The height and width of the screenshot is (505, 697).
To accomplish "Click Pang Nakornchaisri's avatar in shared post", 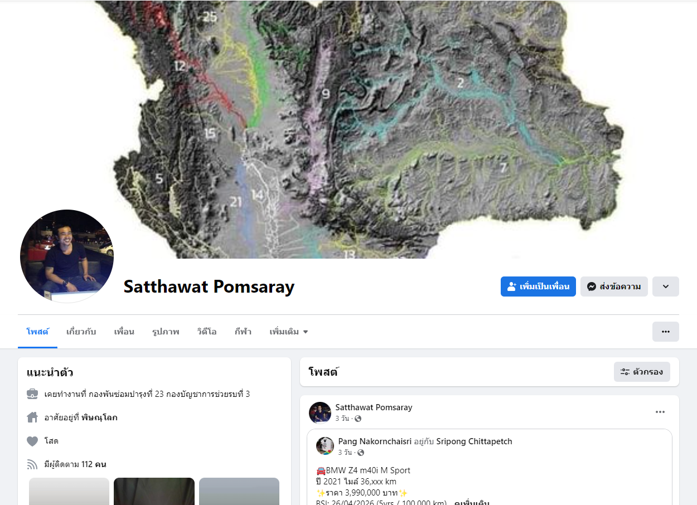I will pos(325,446).
